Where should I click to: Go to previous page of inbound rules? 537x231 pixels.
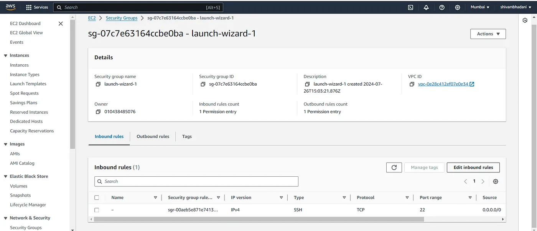tap(465, 182)
